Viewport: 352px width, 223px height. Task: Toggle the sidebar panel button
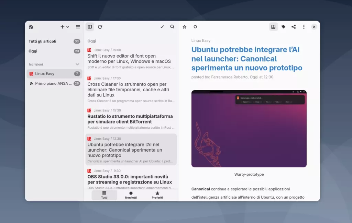90,27
